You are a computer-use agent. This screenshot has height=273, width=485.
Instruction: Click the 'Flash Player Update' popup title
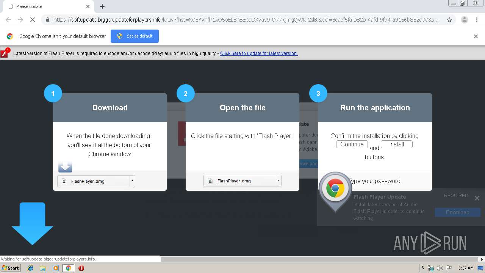point(380,197)
